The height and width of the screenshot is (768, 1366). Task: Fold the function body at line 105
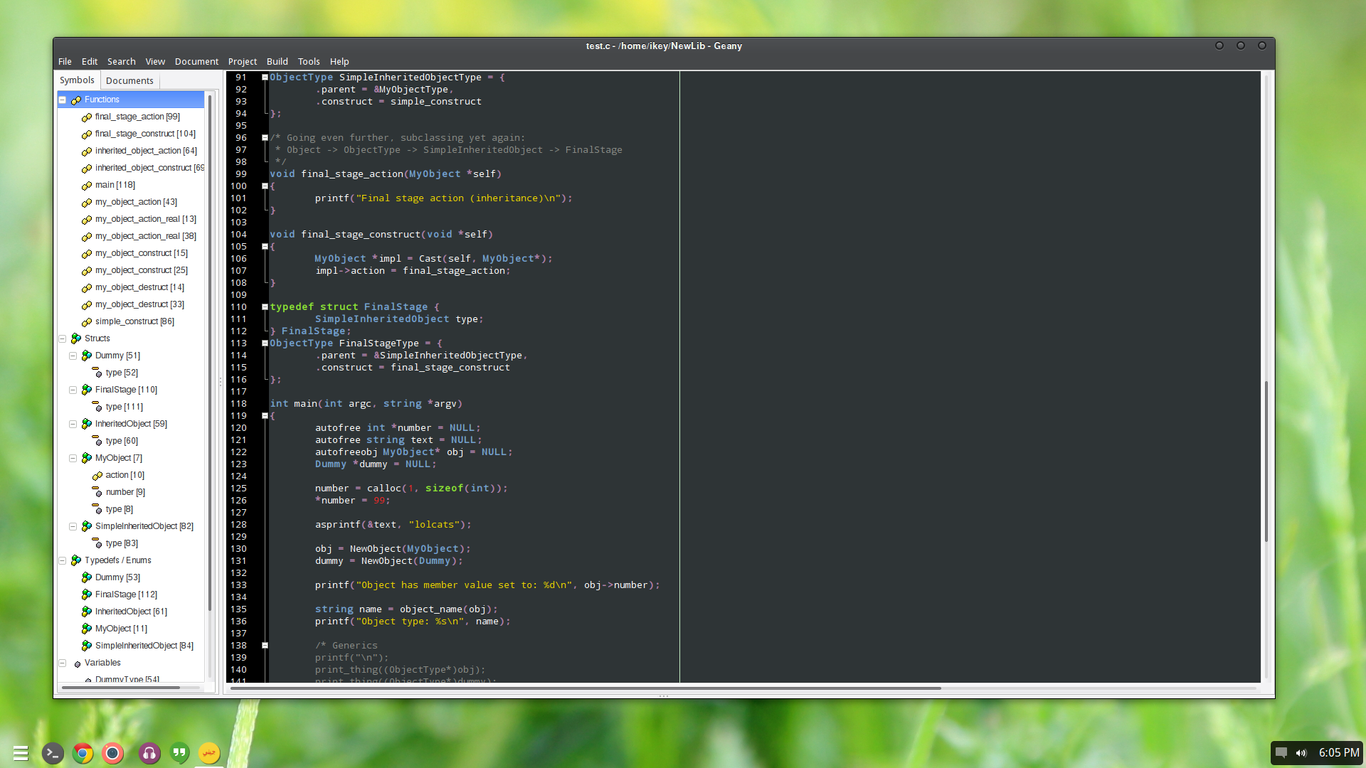265,247
